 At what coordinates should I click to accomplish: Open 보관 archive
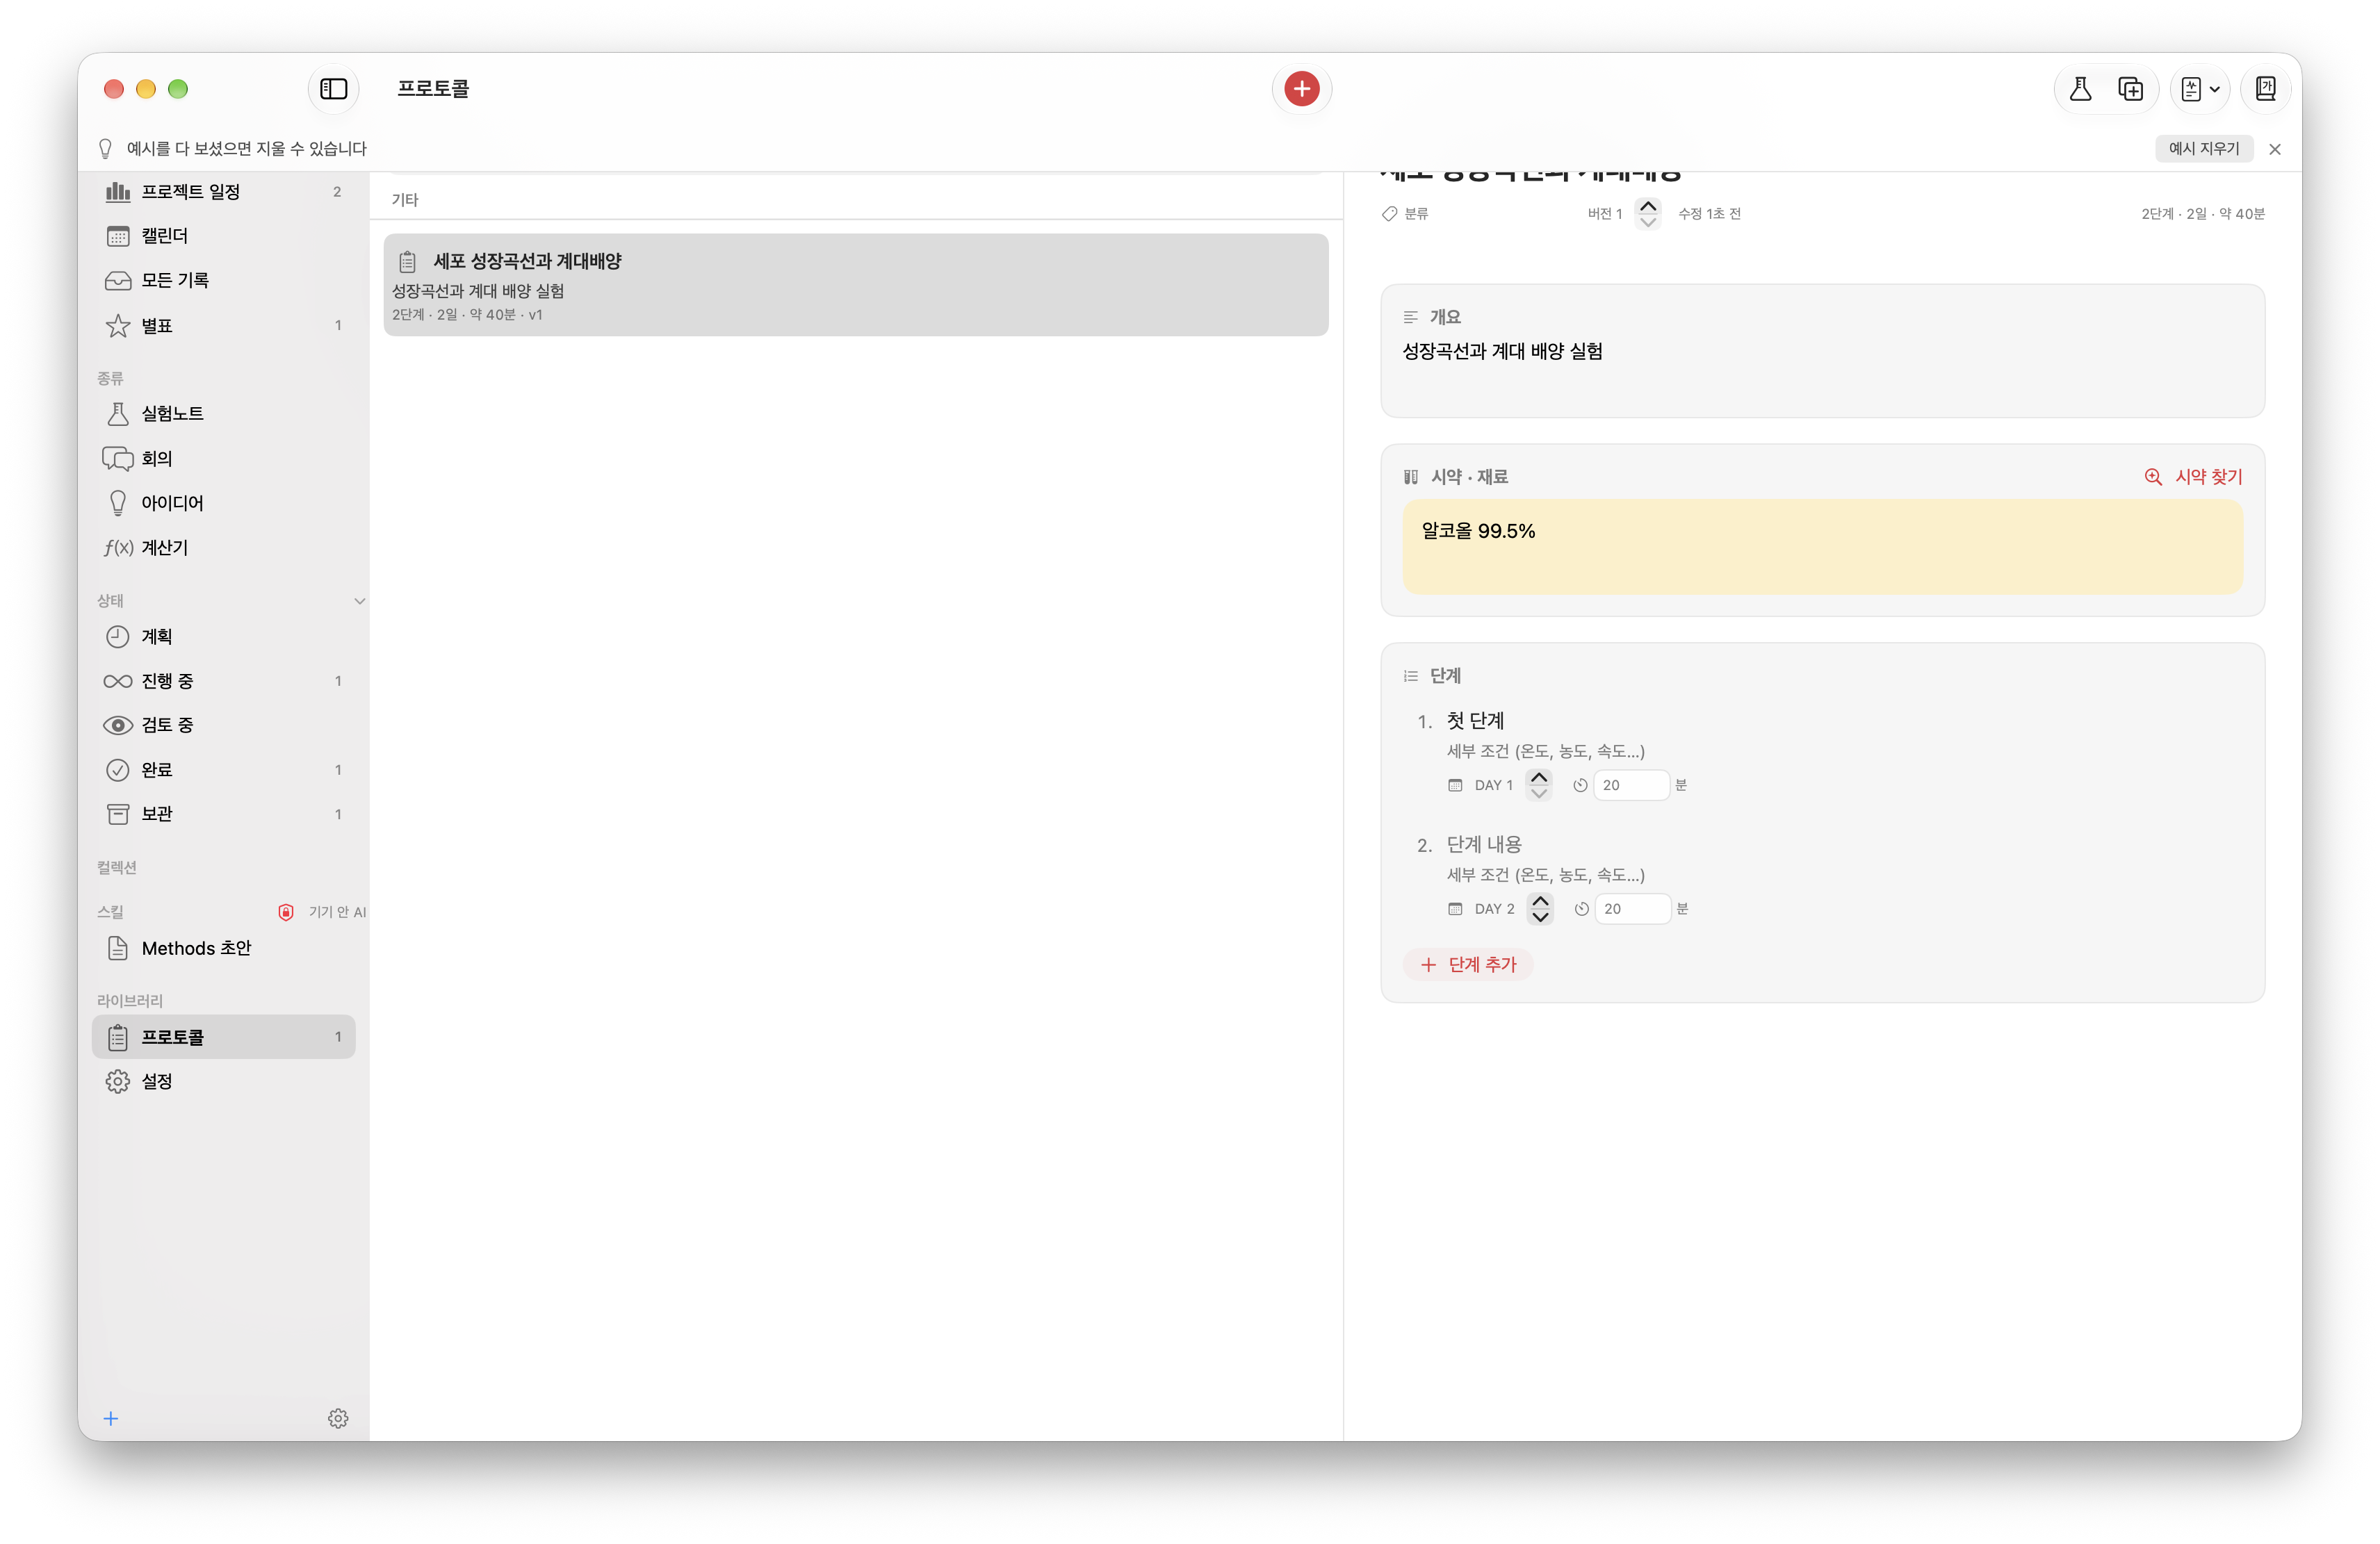[224, 814]
